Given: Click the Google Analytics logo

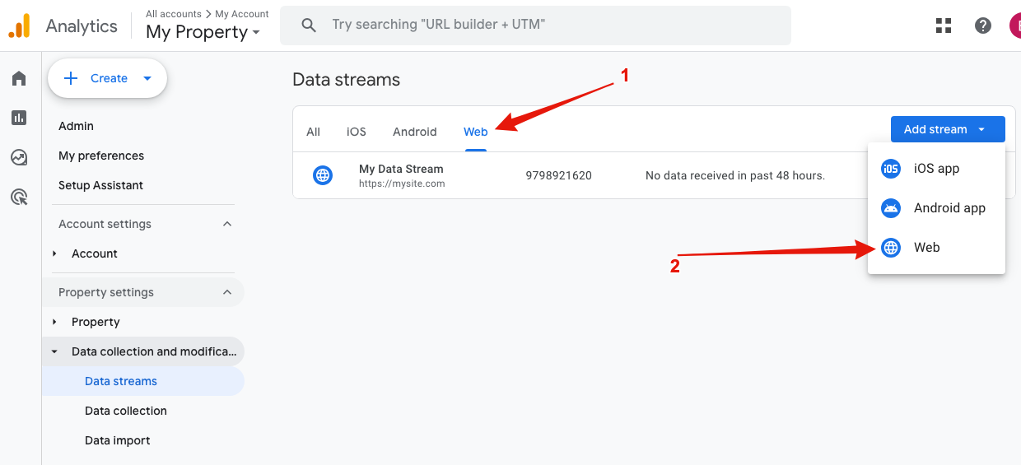Looking at the screenshot, I should tap(19, 26).
